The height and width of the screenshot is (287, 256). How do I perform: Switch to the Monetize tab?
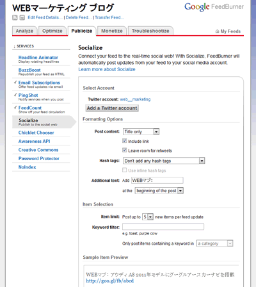[112, 31]
